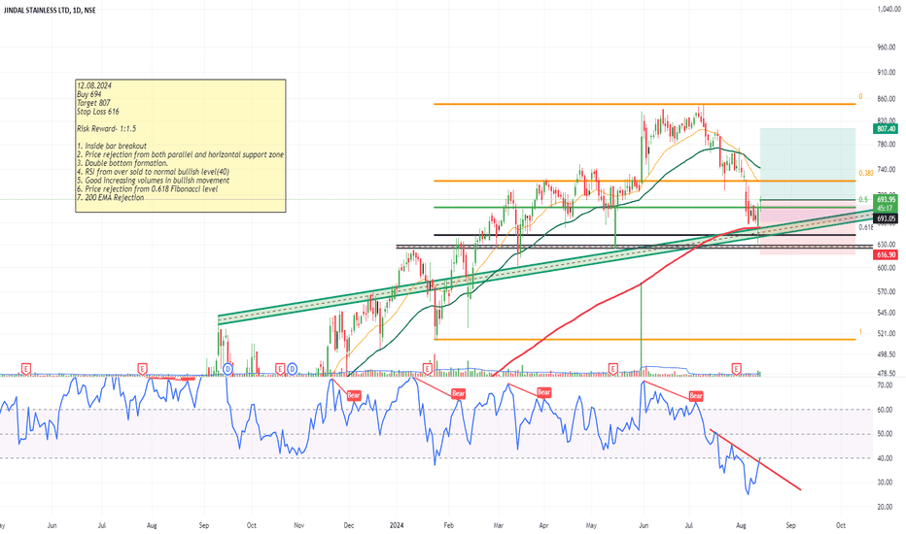Click the Feb label on time axis
Screen dimensions: 906x534
448,525
